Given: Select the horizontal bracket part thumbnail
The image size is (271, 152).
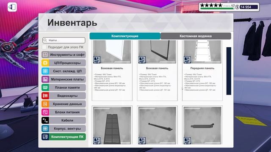Looking at the screenshot, I should 202,125.
